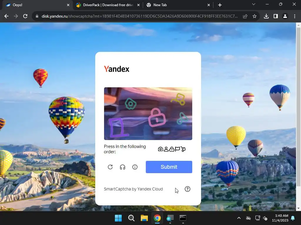Viewport: 301px width, 225px height.
Task: Open Chrome three-dot menu
Action: (295, 16)
